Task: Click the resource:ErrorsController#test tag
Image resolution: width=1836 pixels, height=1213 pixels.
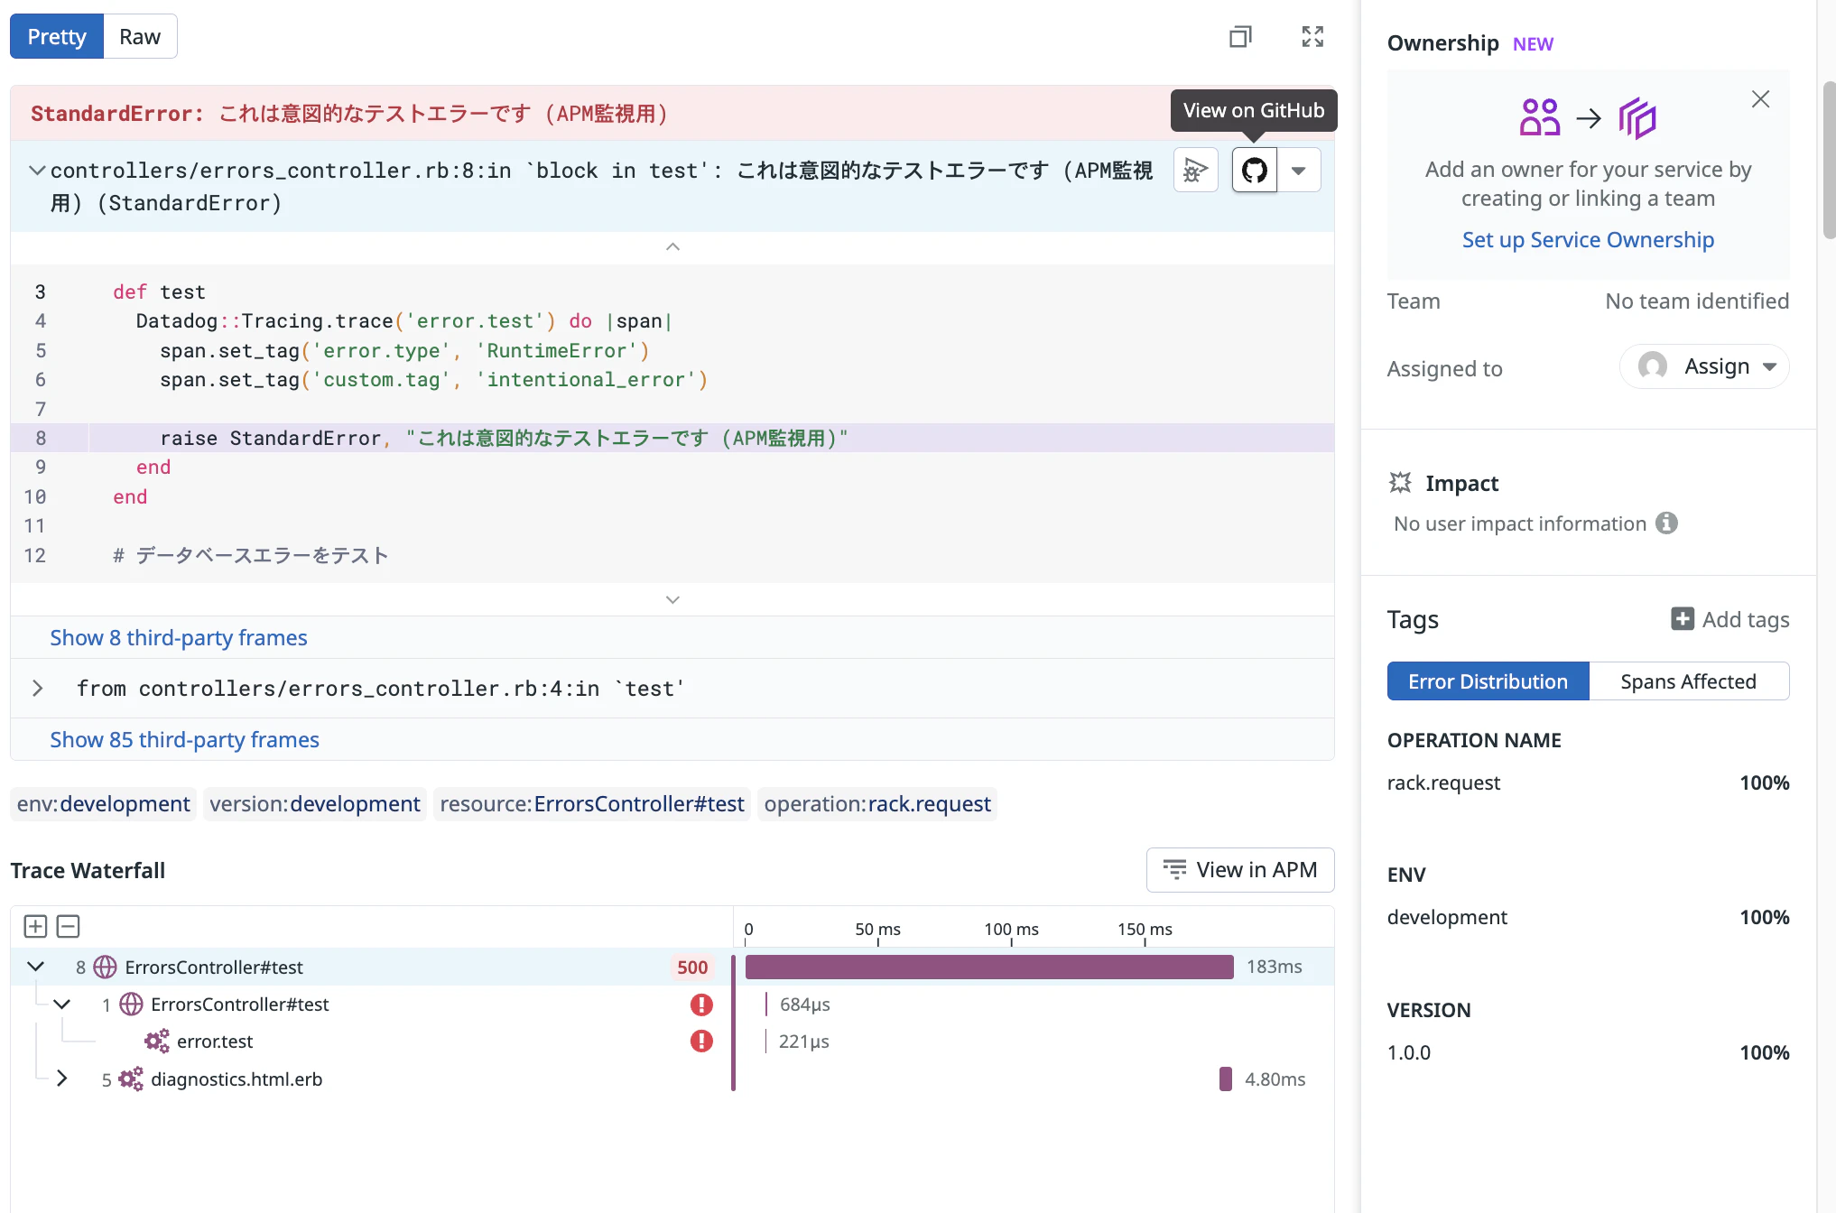Action: click(592, 803)
